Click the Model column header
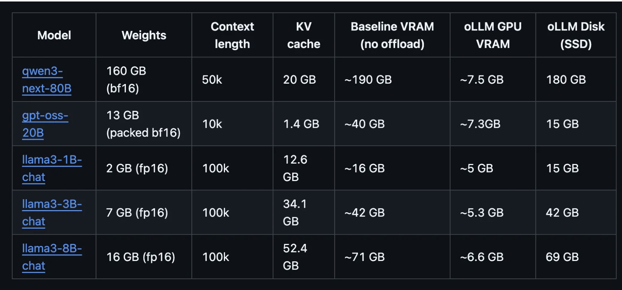Screen dimensions: 622x290 click(54, 35)
